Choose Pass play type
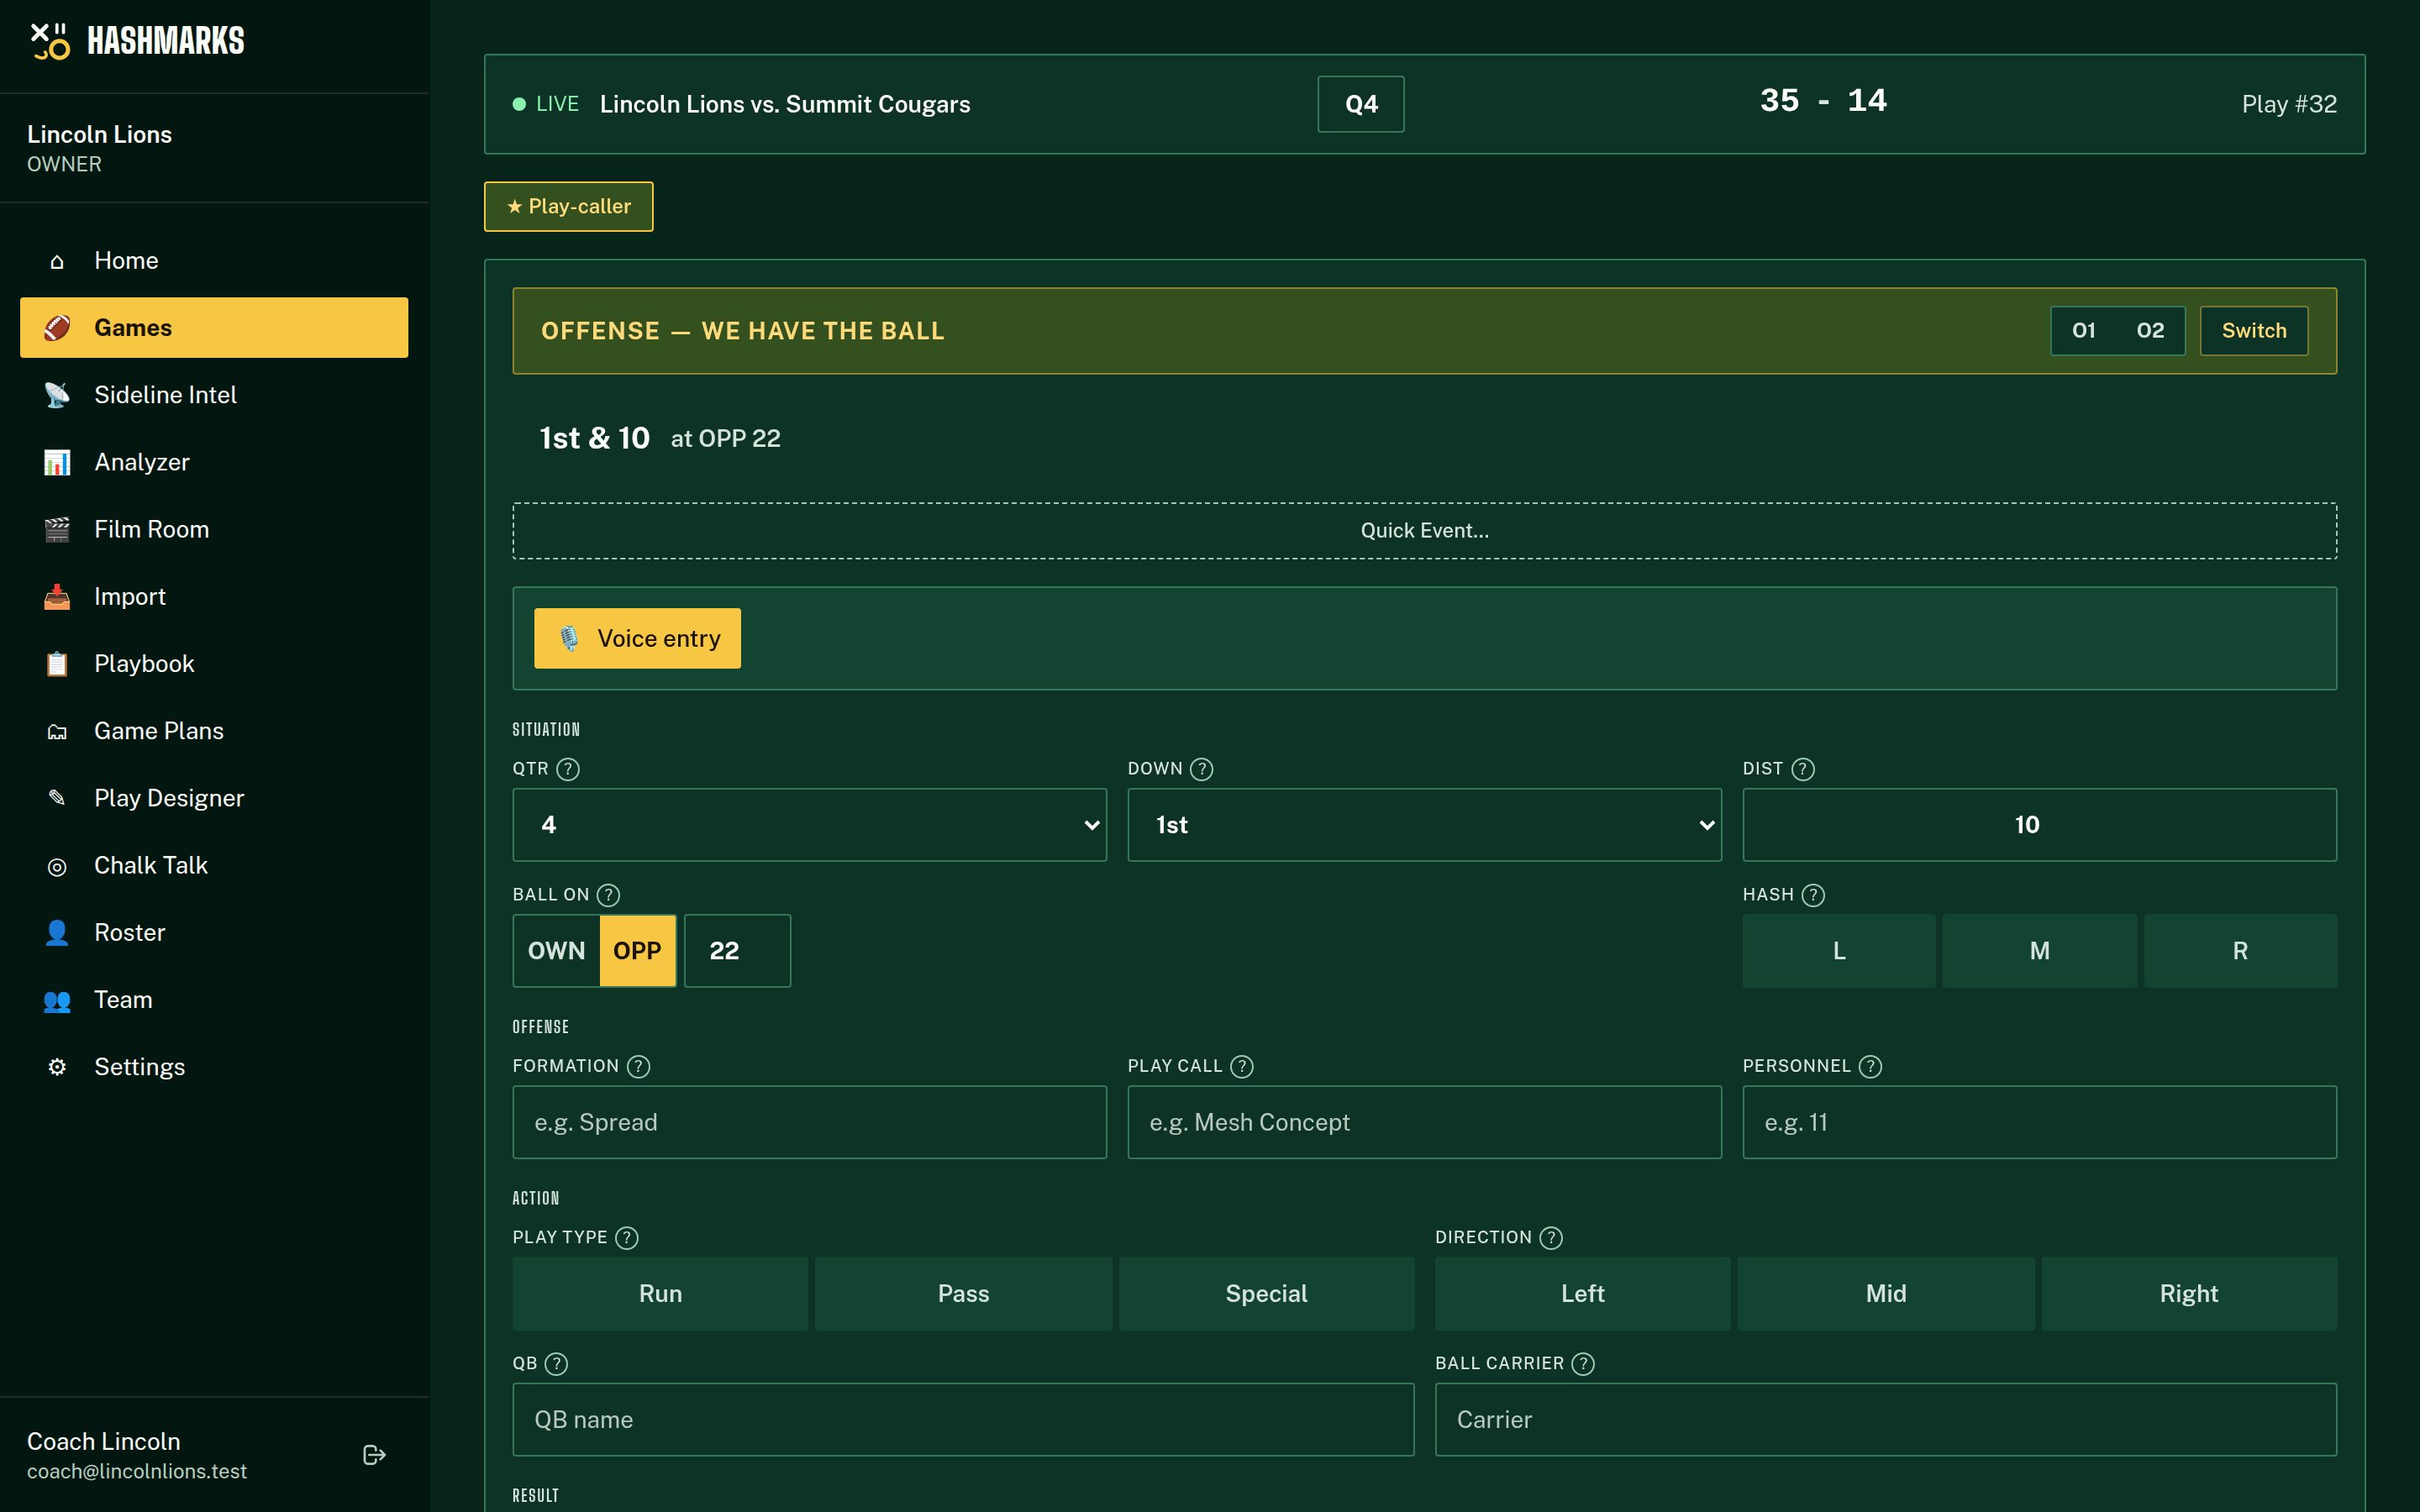Screen dimensions: 2420x1512 pyautogui.click(x=963, y=1294)
